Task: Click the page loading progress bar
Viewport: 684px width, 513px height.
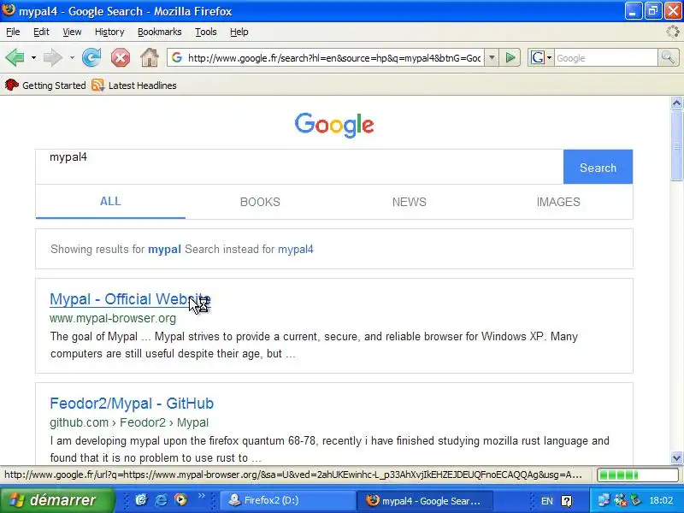Action: [x=638, y=475]
